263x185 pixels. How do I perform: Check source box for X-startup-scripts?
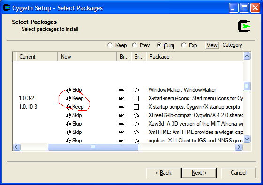click(x=136, y=107)
